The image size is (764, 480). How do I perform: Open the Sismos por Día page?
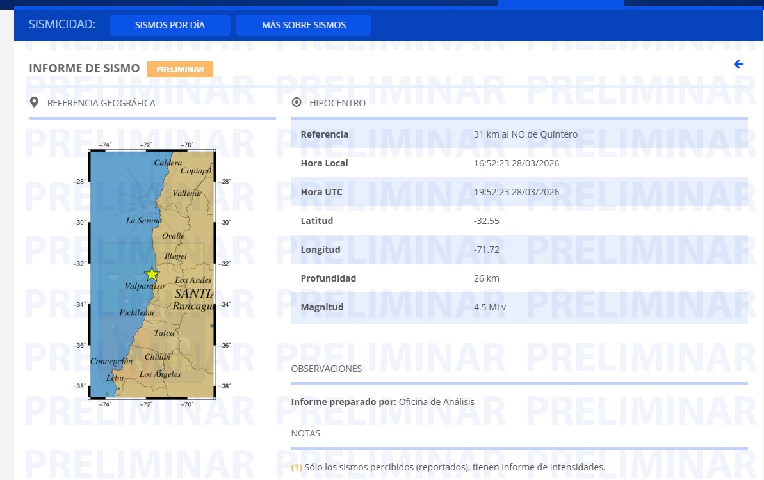(170, 25)
